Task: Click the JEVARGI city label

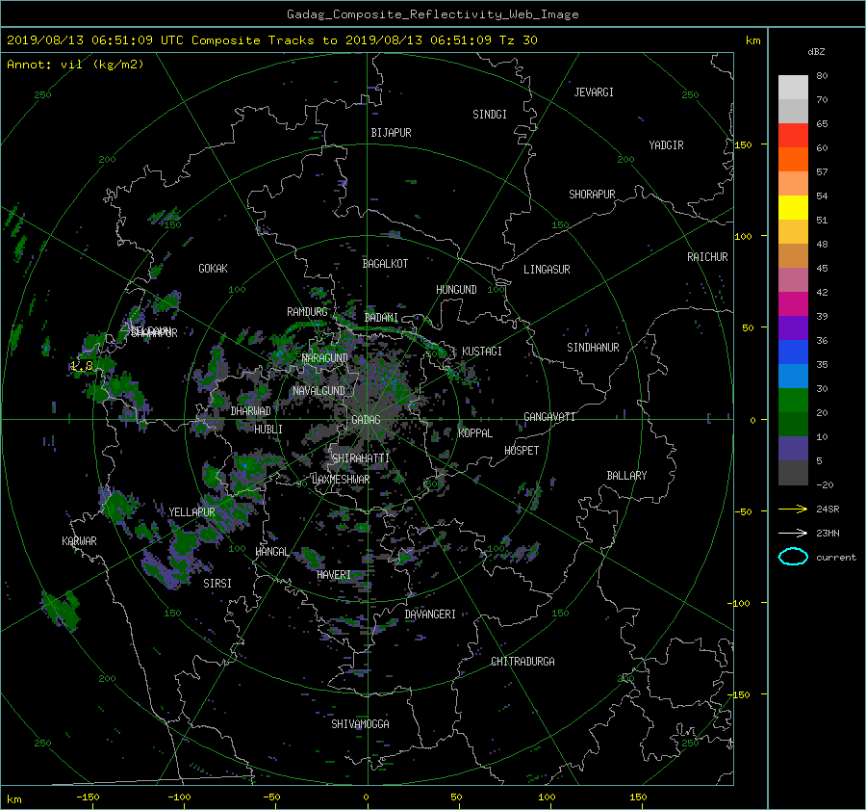Action: [594, 92]
